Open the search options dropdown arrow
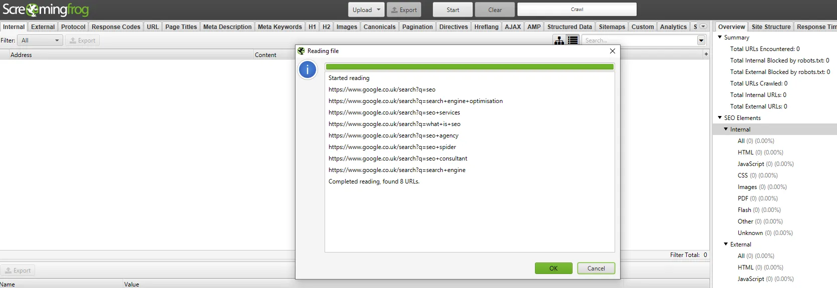 click(x=701, y=40)
